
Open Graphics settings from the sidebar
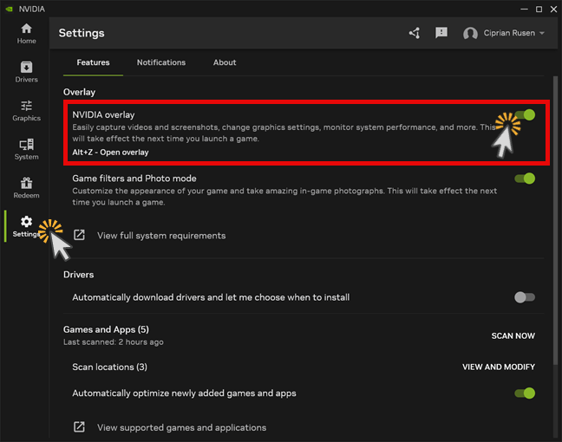pos(26,110)
